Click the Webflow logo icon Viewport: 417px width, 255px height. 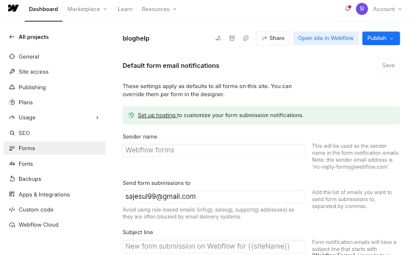coord(13,9)
